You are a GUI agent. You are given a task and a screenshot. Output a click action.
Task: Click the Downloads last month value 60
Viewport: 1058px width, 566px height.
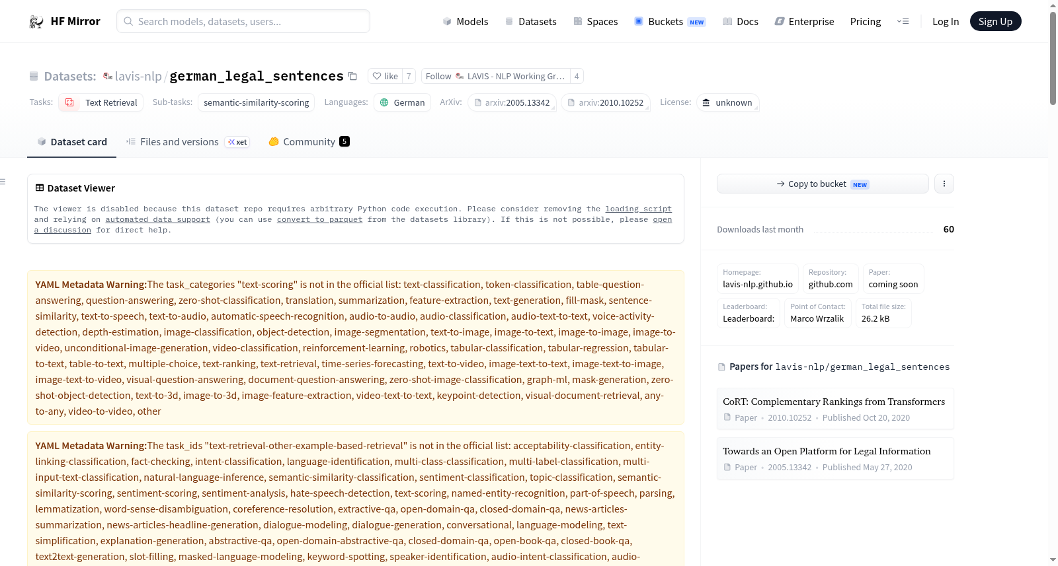[x=948, y=229]
